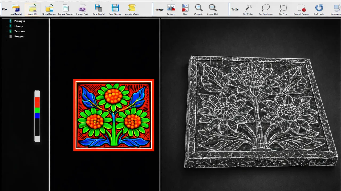Image resolution: width=341 pixels, height=191 pixels.
Task: Select Library in the side tree
Action: pos(19,26)
